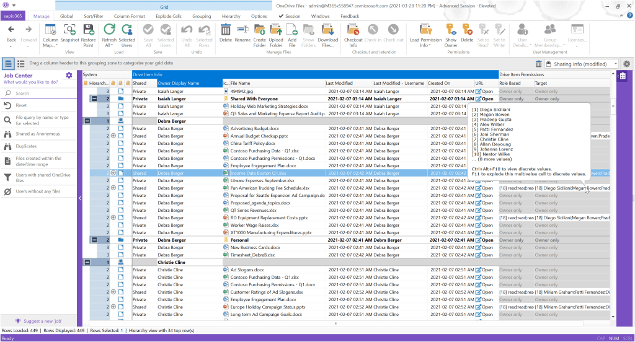The width and height of the screenshot is (635, 342).
Task: Open the Hierarchy tab
Action: (231, 16)
